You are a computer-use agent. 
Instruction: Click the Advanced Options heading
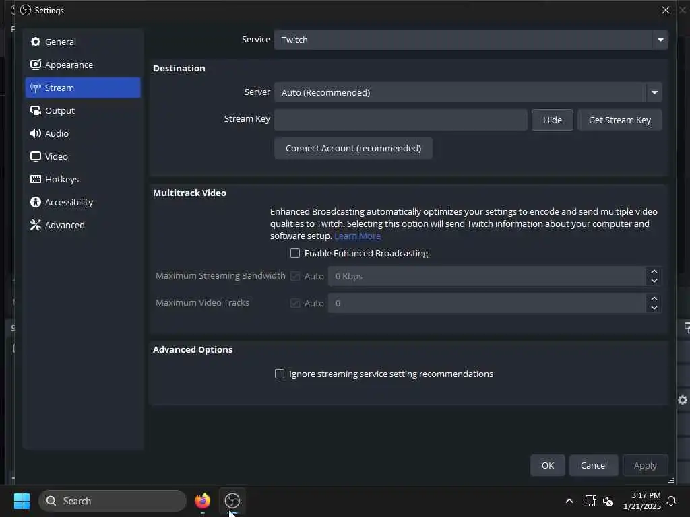pyautogui.click(x=193, y=349)
